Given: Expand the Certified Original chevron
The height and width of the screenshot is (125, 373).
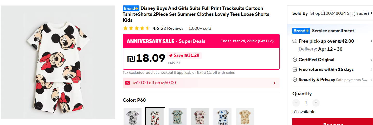Looking at the screenshot, I should pos(371,60).
